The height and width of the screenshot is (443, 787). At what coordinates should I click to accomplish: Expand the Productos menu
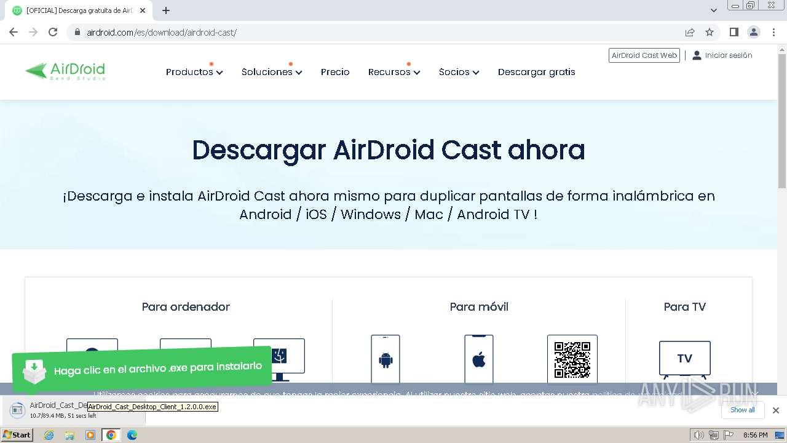click(194, 72)
